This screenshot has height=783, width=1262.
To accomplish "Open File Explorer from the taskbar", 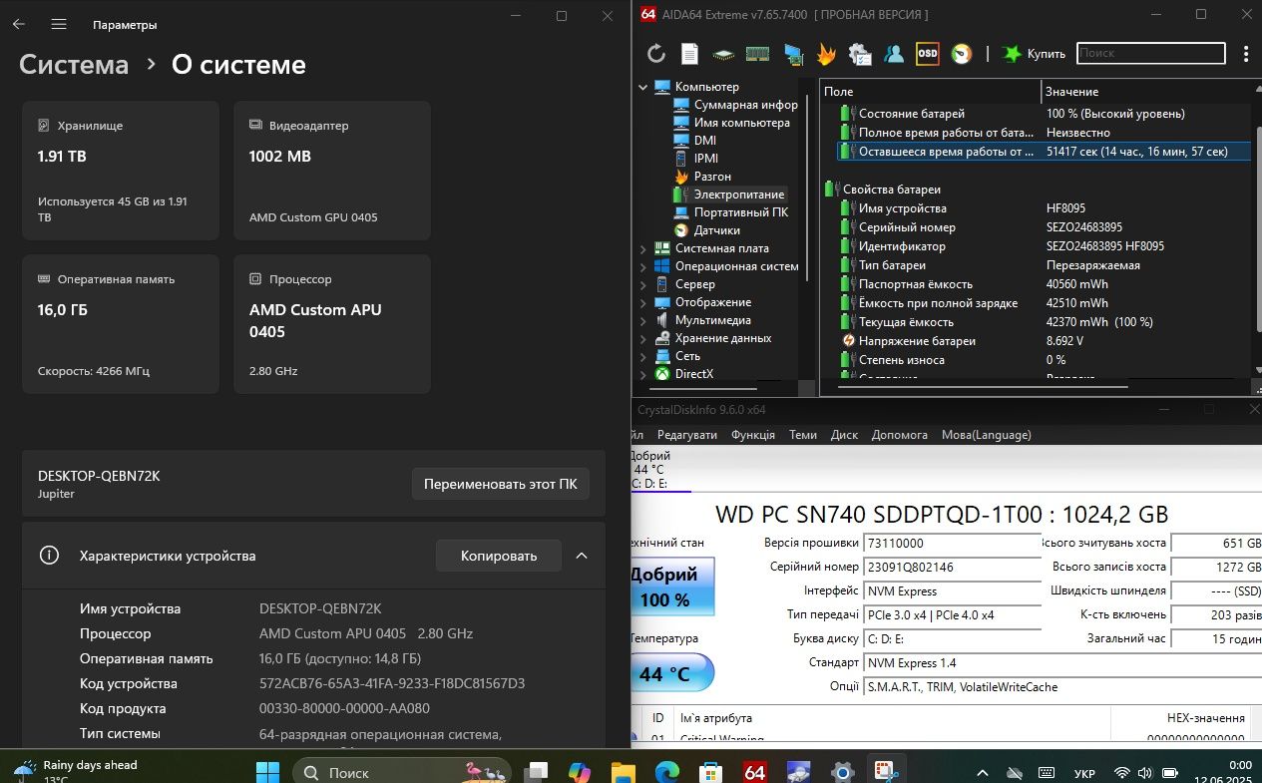I will tap(624, 772).
